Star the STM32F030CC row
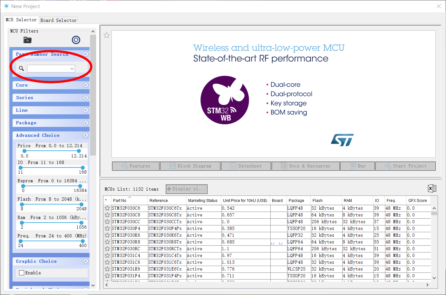The height and width of the screenshot is (295, 446). (107, 222)
